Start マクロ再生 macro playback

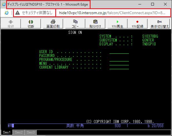pyautogui.click(x=117, y=24)
